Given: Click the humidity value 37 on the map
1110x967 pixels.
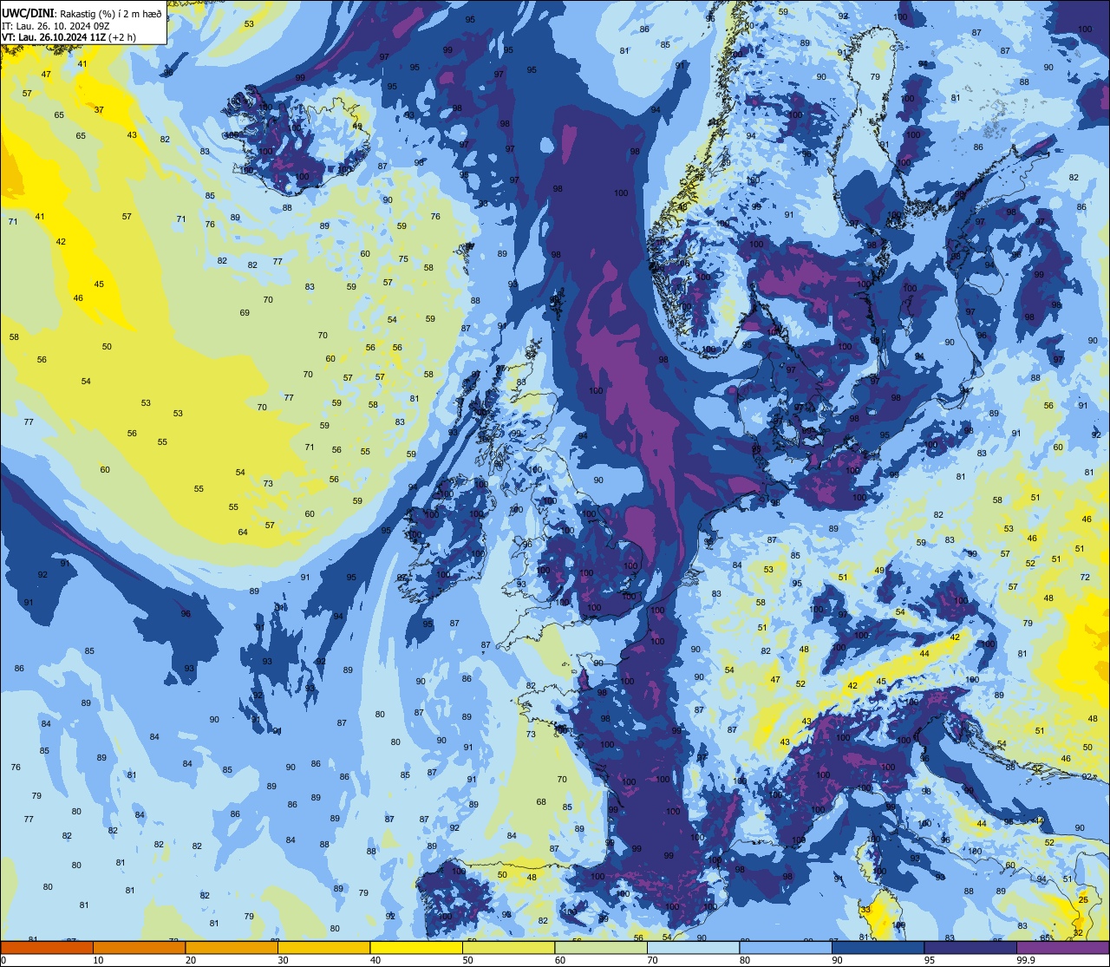Looking at the screenshot, I should pyautogui.click(x=99, y=110).
